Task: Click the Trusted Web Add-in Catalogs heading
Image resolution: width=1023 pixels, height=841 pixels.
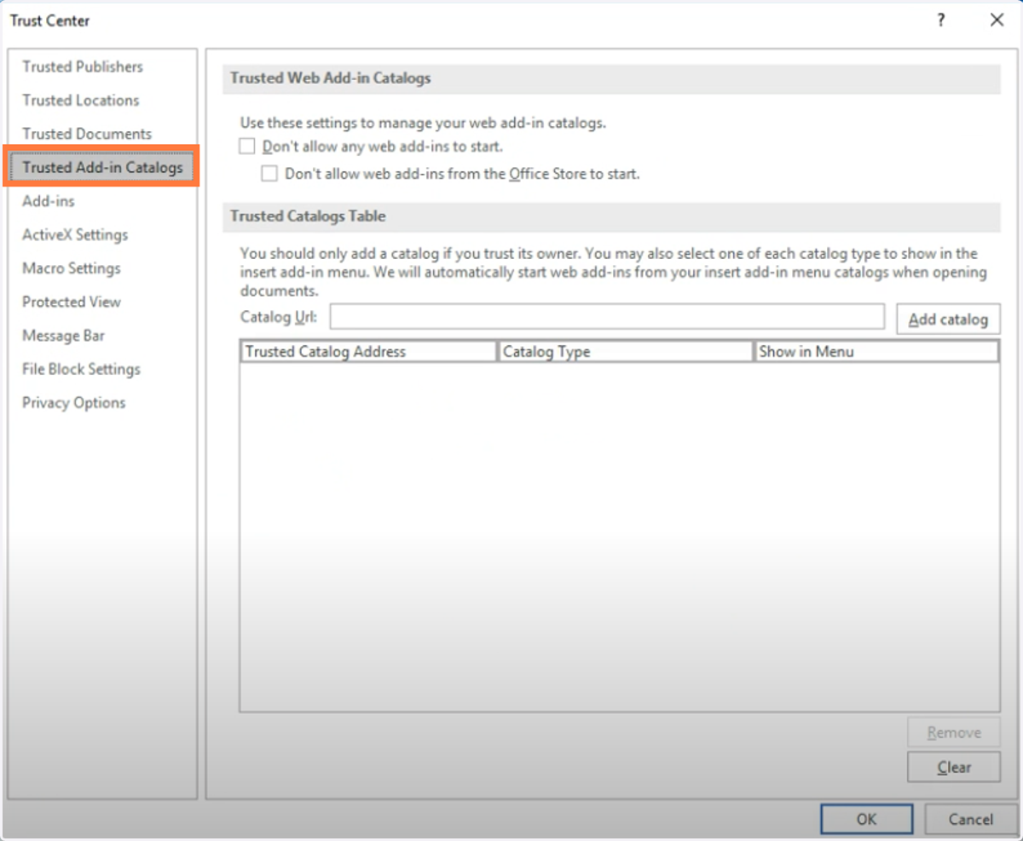Action: pos(331,78)
